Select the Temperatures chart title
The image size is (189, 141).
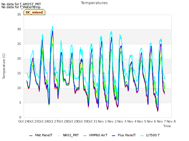click(x=94, y=3)
